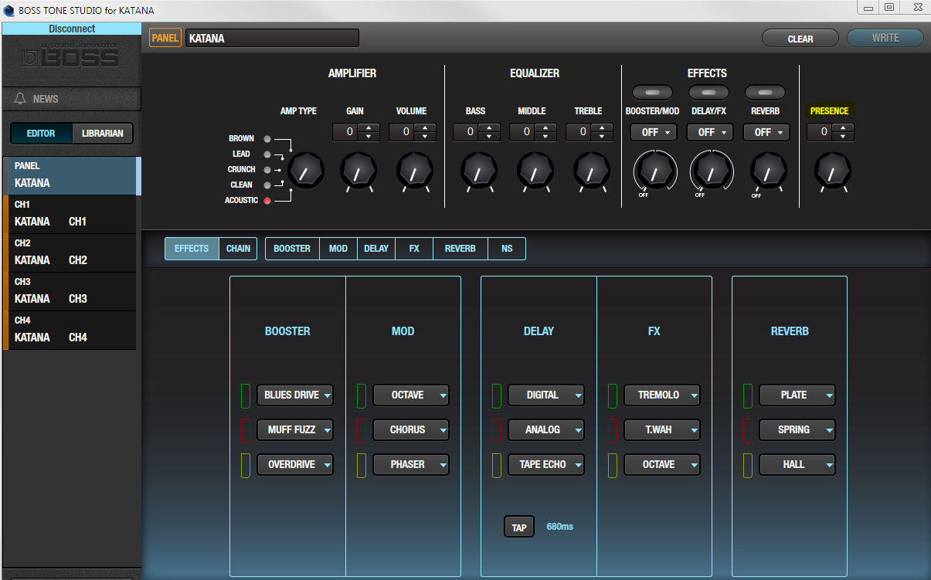This screenshot has width=931, height=580.
Task: Open the NS tab
Action: [507, 249]
